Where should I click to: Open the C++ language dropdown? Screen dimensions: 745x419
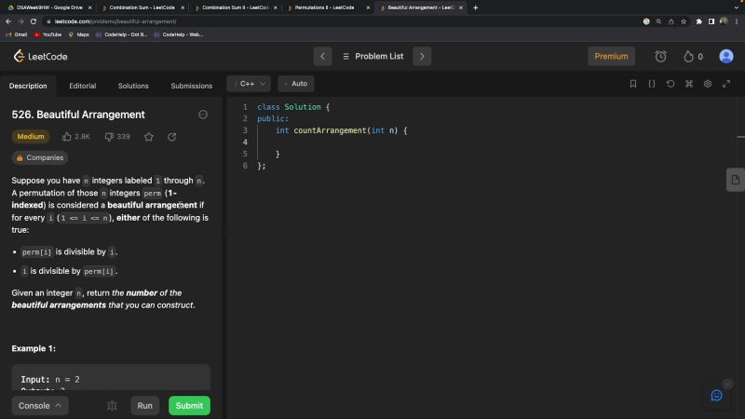[251, 84]
